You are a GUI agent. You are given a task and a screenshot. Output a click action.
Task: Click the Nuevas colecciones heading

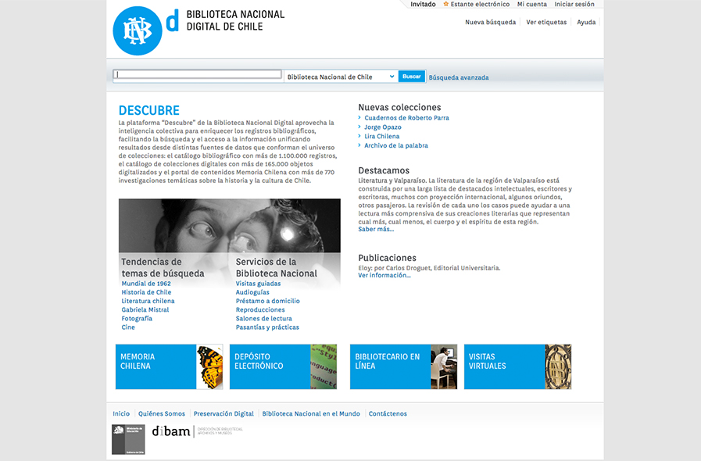tap(399, 107)
